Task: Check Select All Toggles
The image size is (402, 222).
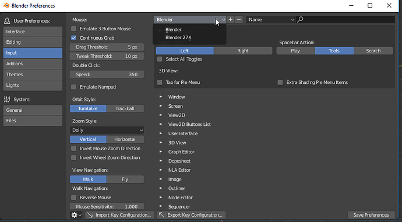Action: point(160,59)
